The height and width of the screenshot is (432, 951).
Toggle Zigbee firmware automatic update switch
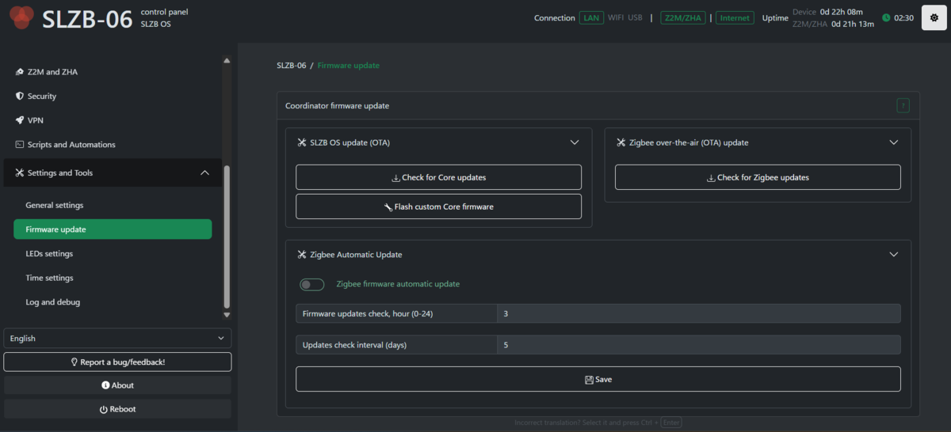pyautogui.click(x=312, y=284)
